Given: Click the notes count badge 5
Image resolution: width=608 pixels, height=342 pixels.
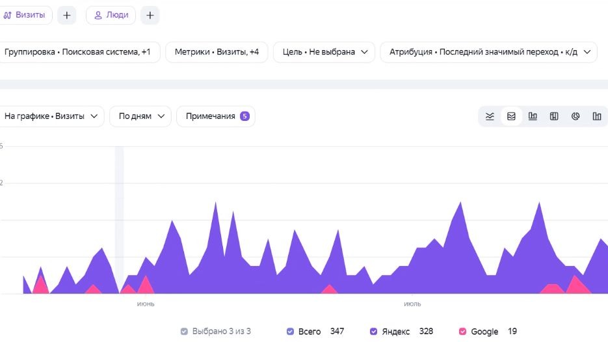Looking at the screenshot, I should (x=245, y=116).
